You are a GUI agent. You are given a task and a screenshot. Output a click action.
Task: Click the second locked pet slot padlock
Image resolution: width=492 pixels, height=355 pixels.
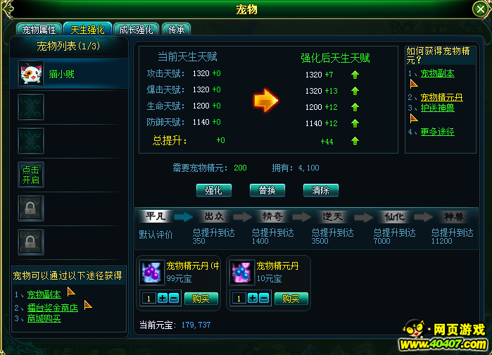point(31,242)
